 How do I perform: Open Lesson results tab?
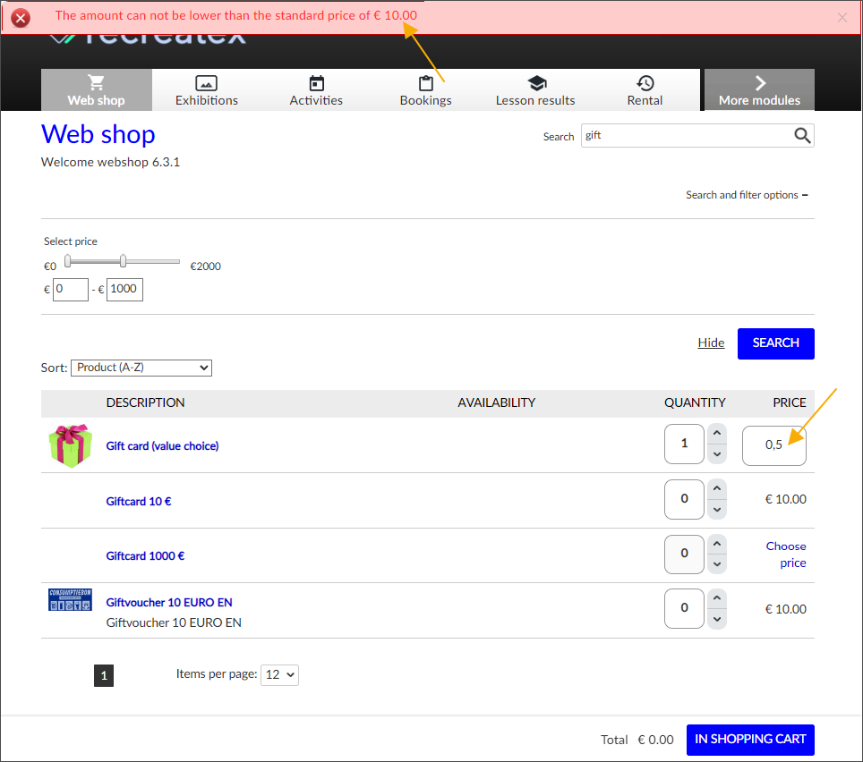pyautogui.click(x=535, y=90)
